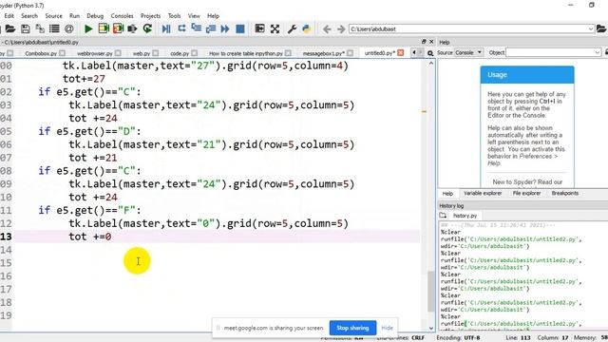Open the Edit menu
Image resolution: width=608 pixels, height=342 pixels.
click(9, 16)
